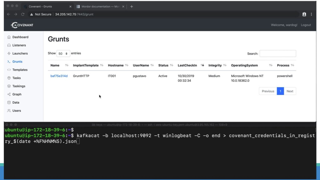This screenshot has height=180, width=320.
Task: Click the Graph share icon
Action: pyautogui.click(x=9, y=94)
